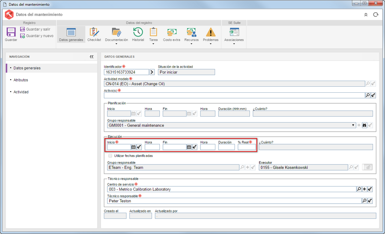Click the lock button next to Executor
Viewport: 385px width, 234px height.
pos(368,167)
